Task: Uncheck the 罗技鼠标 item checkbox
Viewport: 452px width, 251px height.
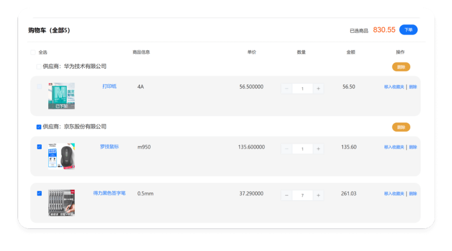Action: pos(40,147)
